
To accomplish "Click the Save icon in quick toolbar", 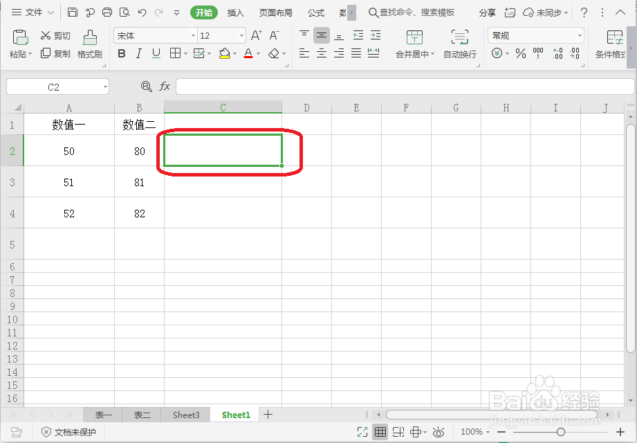I will 73,12.
